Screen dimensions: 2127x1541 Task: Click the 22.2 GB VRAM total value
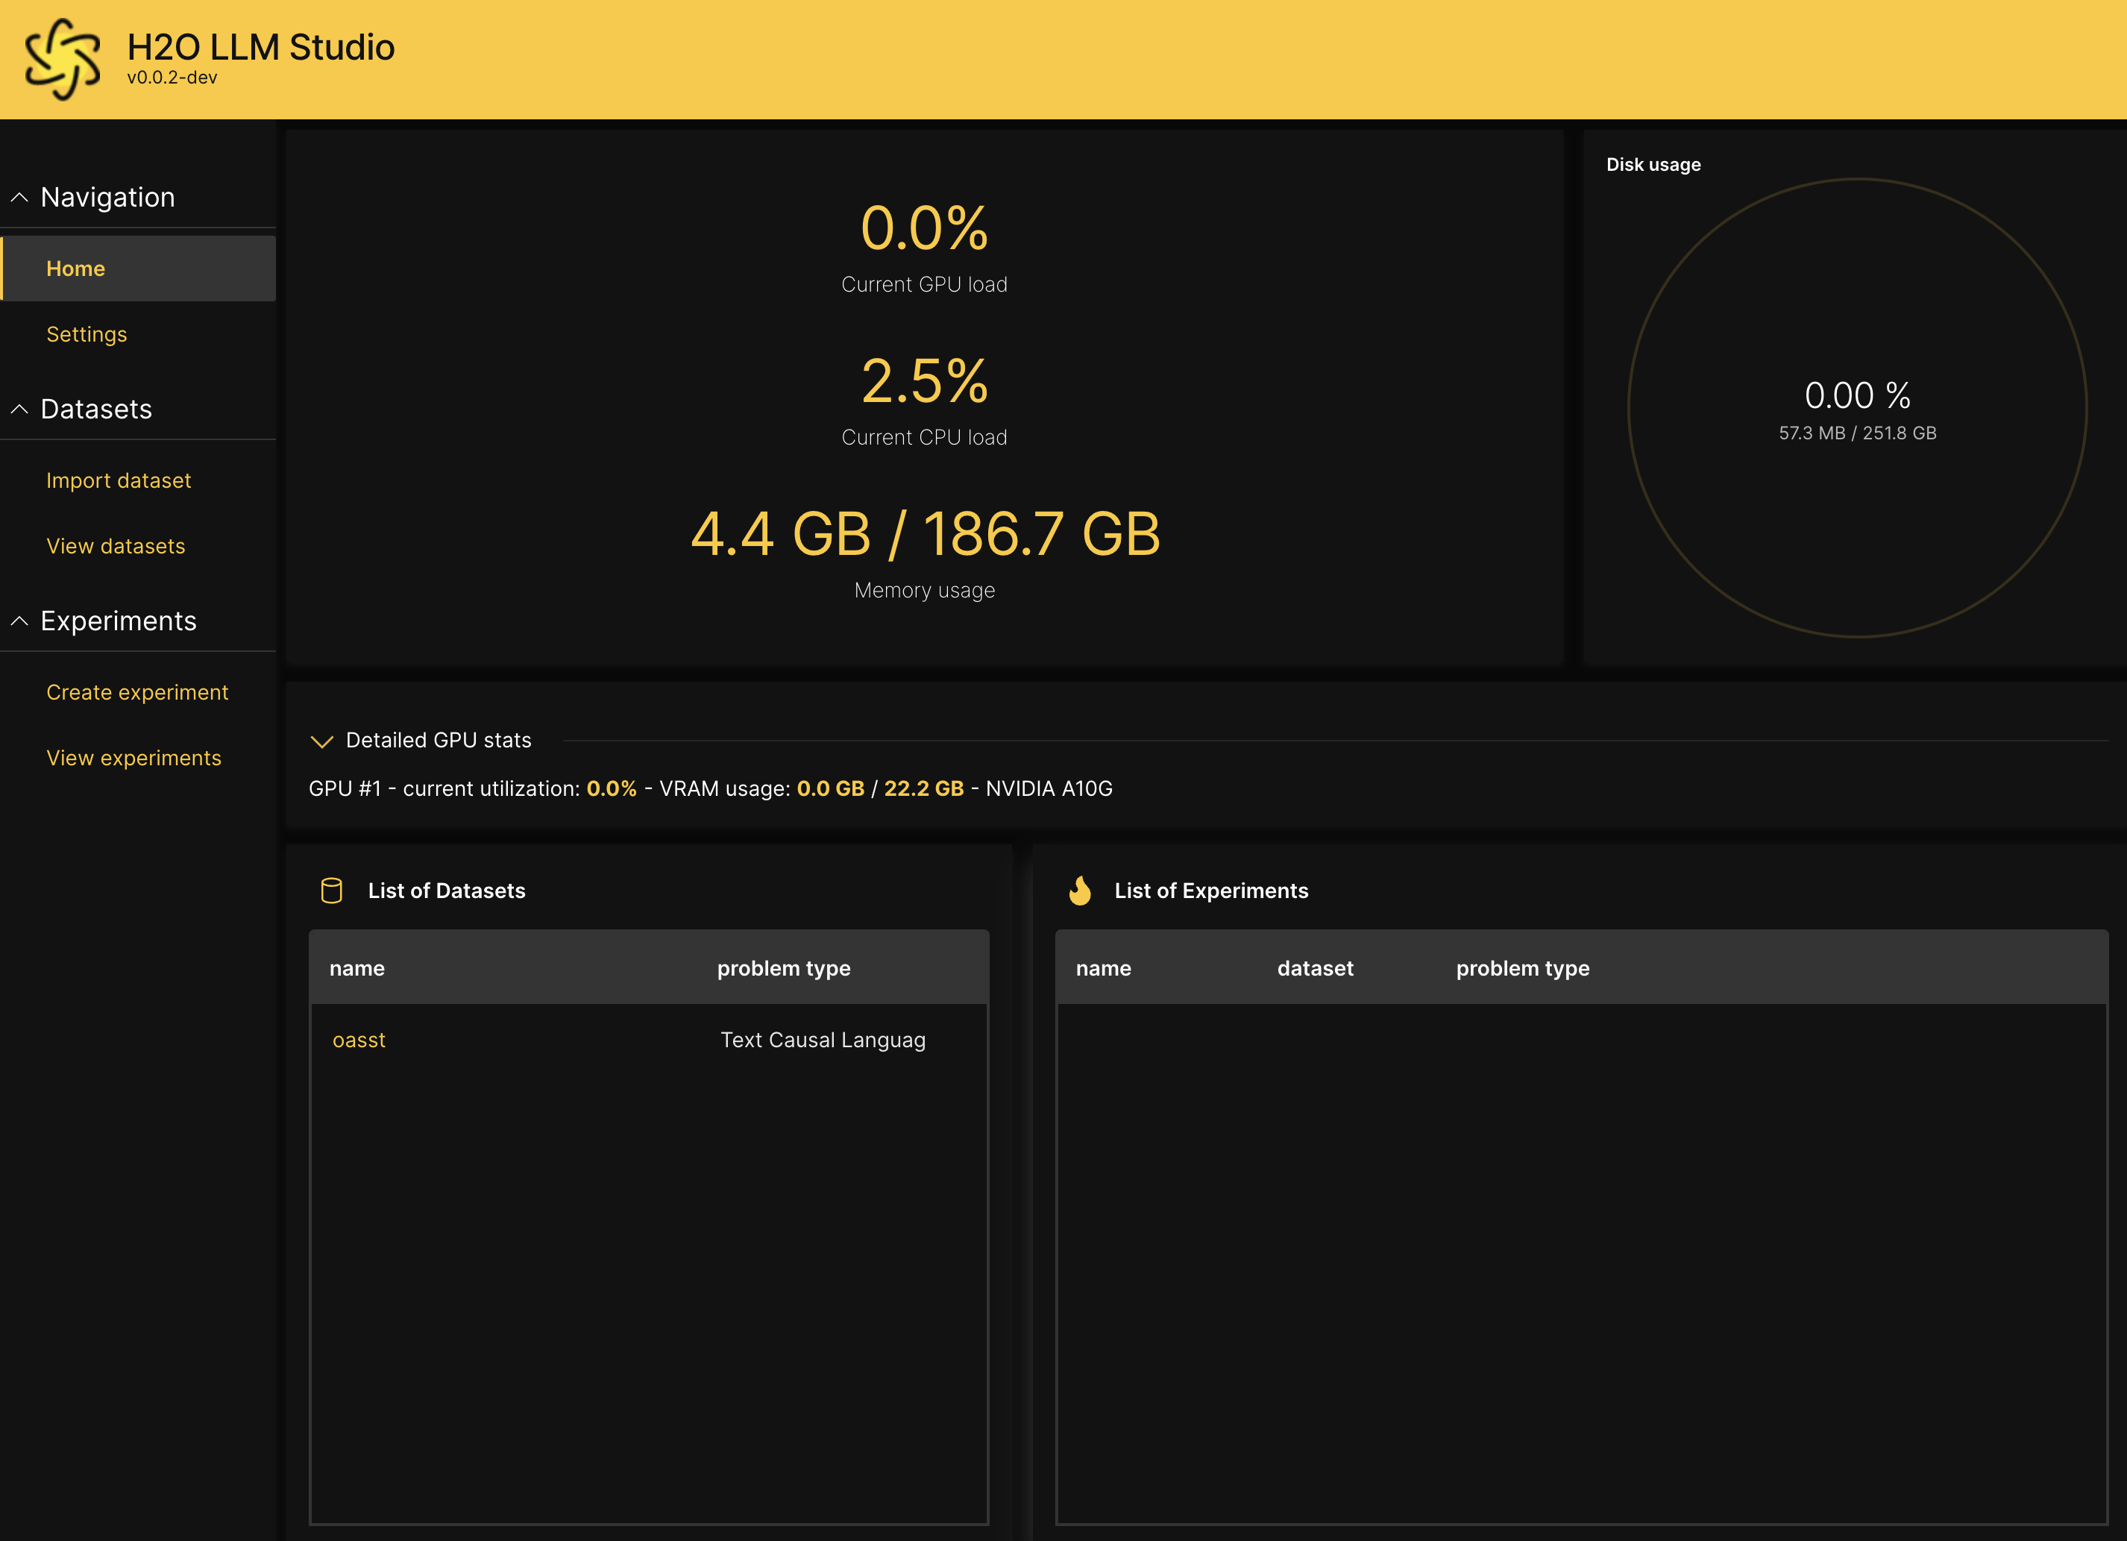pos(924,789)
